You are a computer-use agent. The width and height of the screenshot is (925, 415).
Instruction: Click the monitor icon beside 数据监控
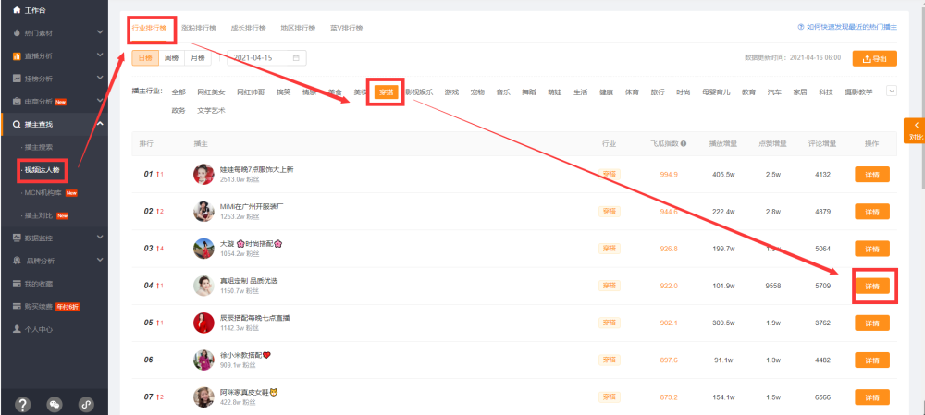pyautogui.click(x=17, y=238)
